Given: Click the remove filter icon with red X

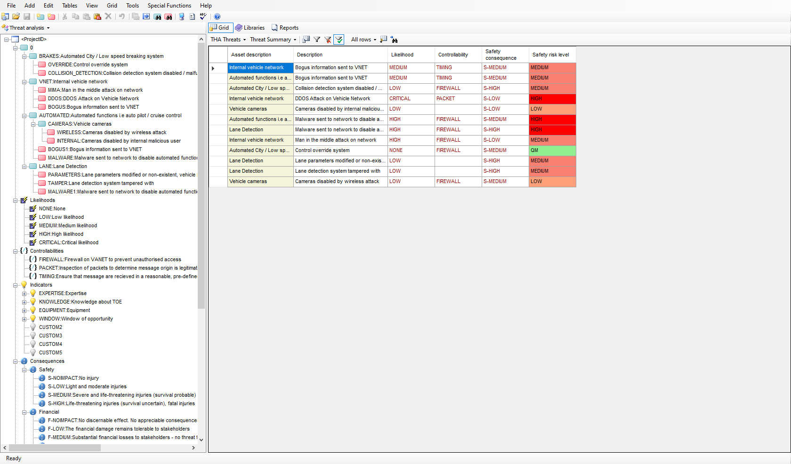Looking at the screenshot, I should pos(328,40).
